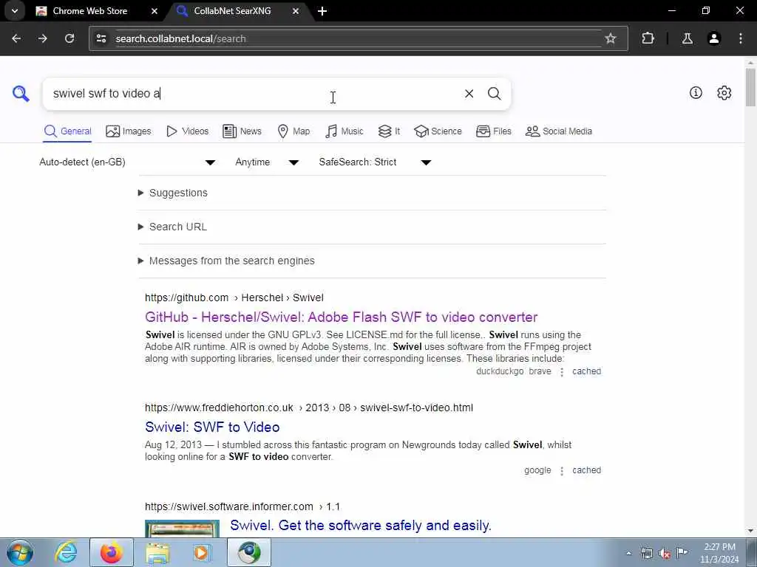Click software.informer result thumbnail
Viewport: 757px width, 567px height.
coord(182,529)
